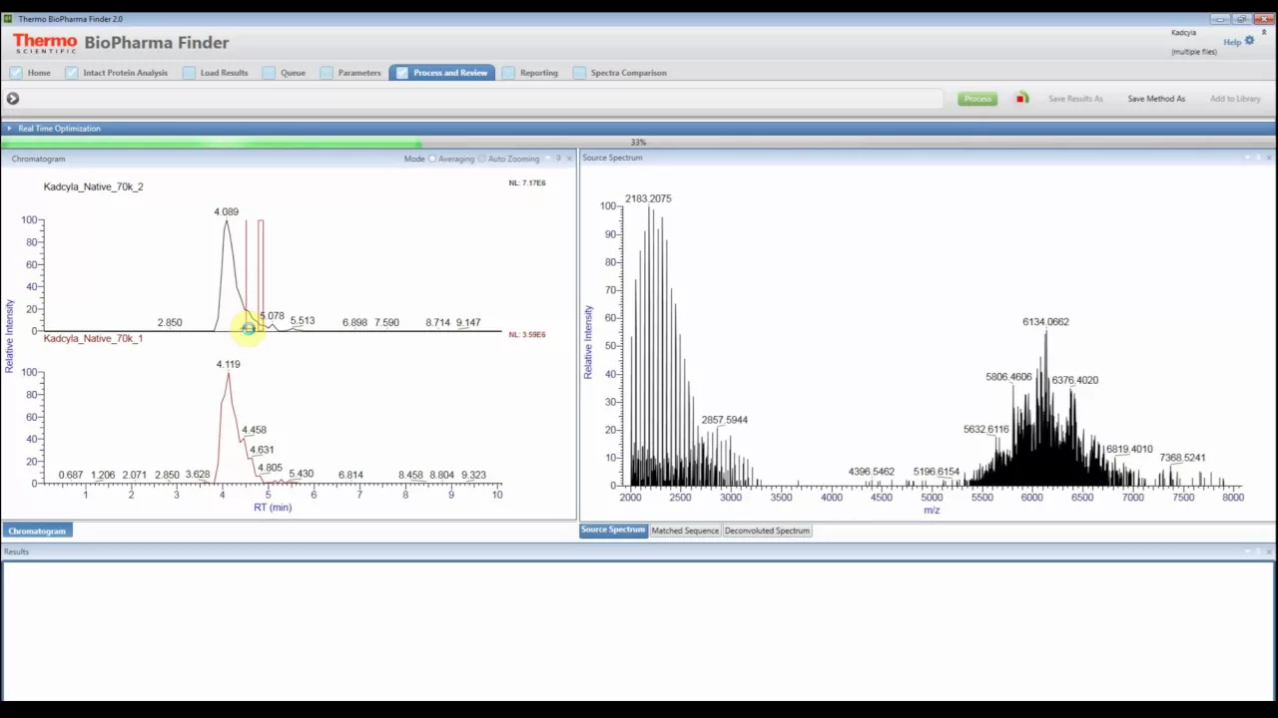Click the Process and Review tab icon

tap(401, 73)
